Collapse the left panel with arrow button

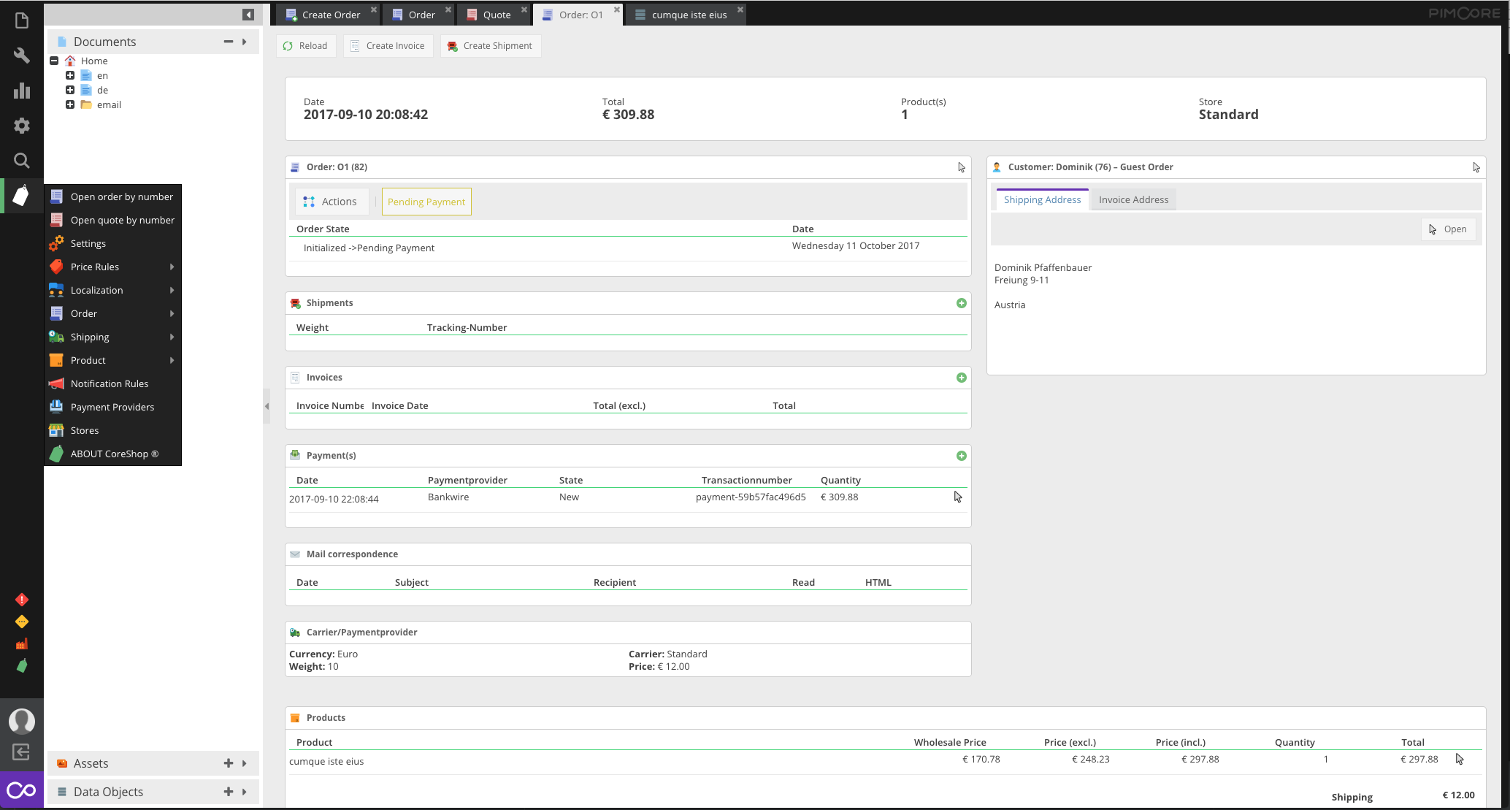click(248, 15)
